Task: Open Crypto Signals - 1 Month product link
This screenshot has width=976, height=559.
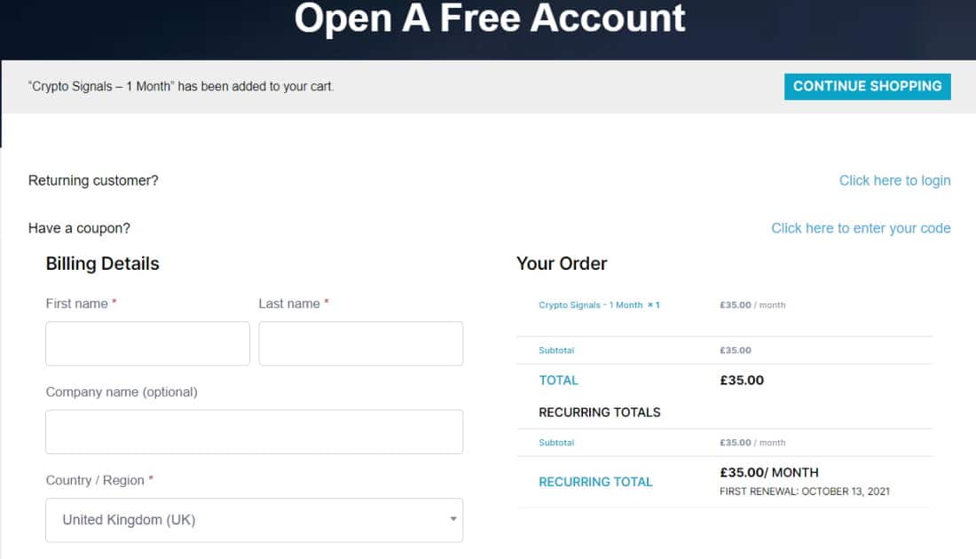Action: pyautogui.click(x=590, y=305)
